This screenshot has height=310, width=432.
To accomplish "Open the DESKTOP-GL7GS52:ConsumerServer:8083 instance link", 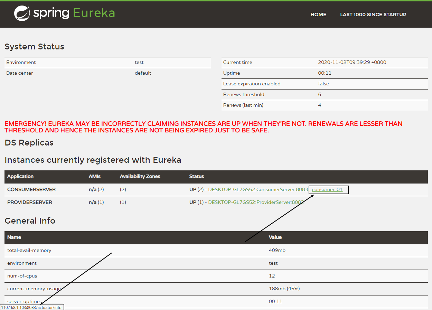I will tap(258, 189).
